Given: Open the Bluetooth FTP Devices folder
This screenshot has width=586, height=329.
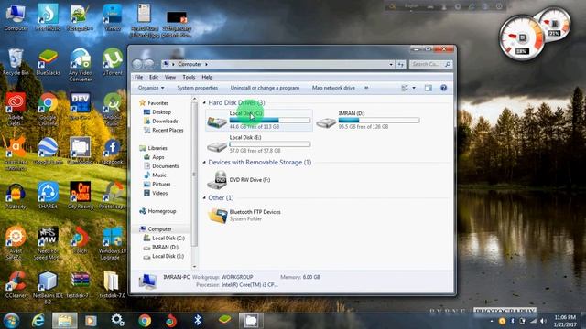Looking at the screenshot, I should pyautogui.click(x=218, y=216).
